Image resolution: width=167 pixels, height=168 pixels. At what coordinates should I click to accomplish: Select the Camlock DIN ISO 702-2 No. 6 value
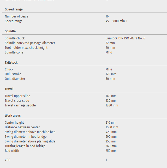tap(125, 38)
